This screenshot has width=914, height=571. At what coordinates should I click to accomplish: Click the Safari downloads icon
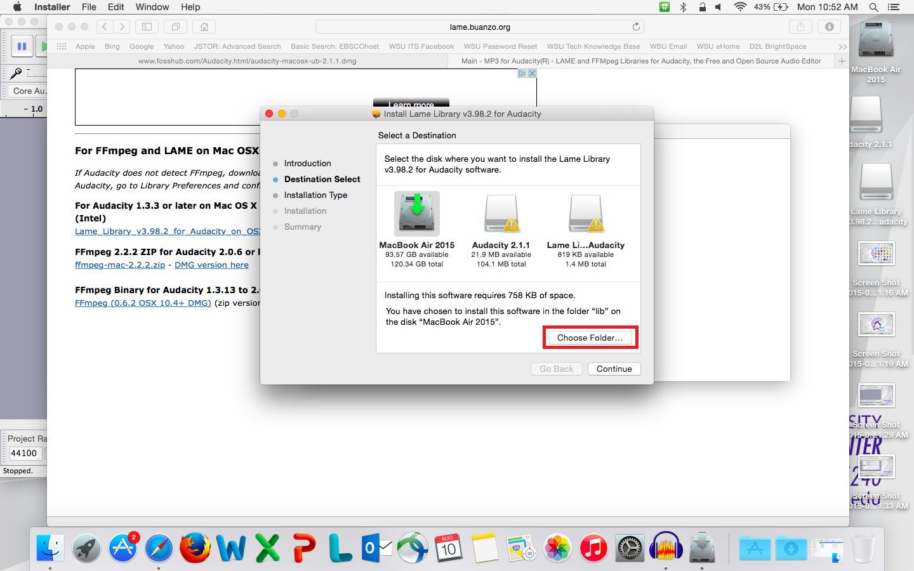[x=829, y=27]
